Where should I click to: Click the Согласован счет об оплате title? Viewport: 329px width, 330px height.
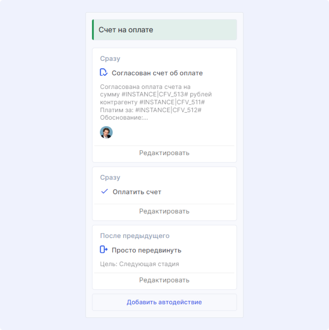point(157,73)
